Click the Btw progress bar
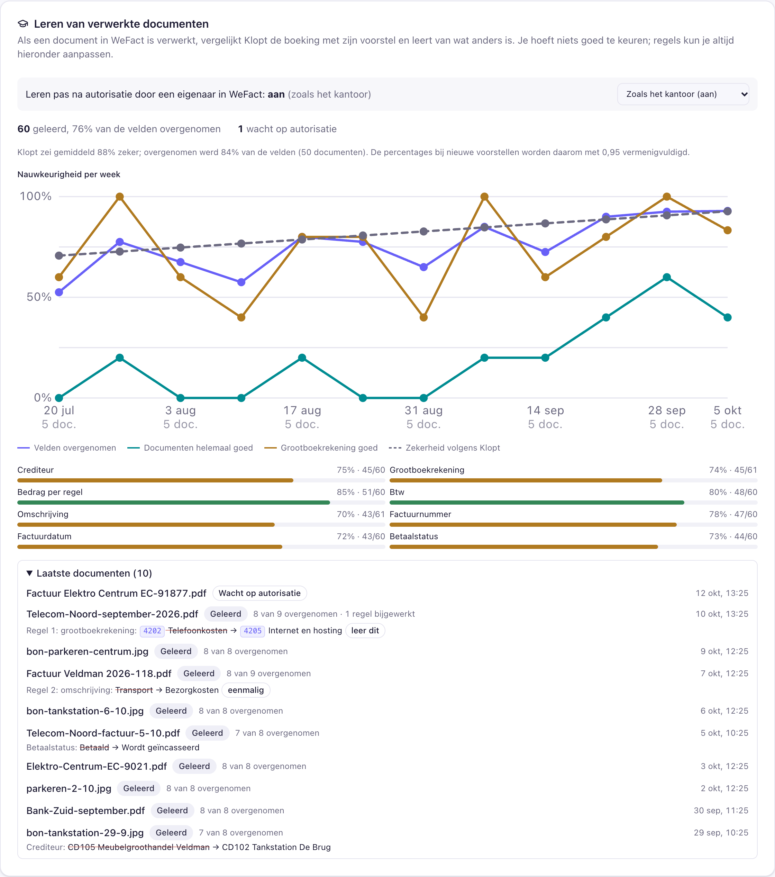Viewport: 775px width, 877px height. point(573,503)
